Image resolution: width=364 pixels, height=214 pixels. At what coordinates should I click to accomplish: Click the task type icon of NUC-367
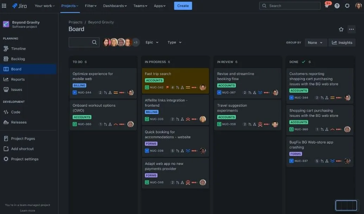219,93
